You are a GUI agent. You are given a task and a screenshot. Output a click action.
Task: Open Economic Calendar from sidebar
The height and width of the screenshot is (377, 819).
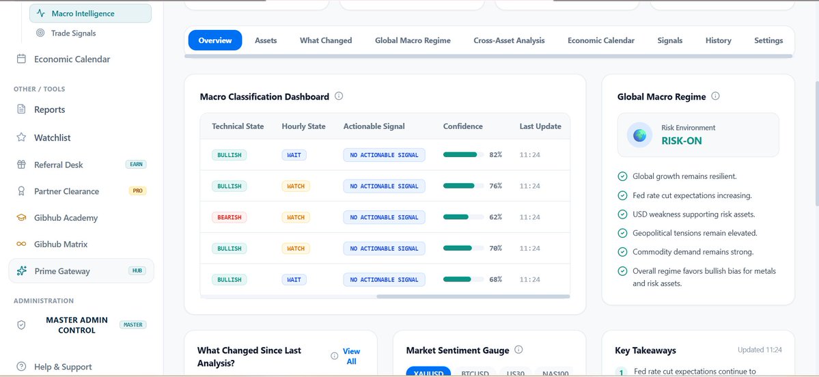[72, 59]
